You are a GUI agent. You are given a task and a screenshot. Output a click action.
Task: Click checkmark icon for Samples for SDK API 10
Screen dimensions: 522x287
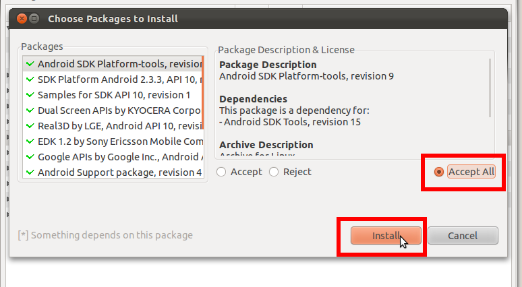tap(30, 95)
